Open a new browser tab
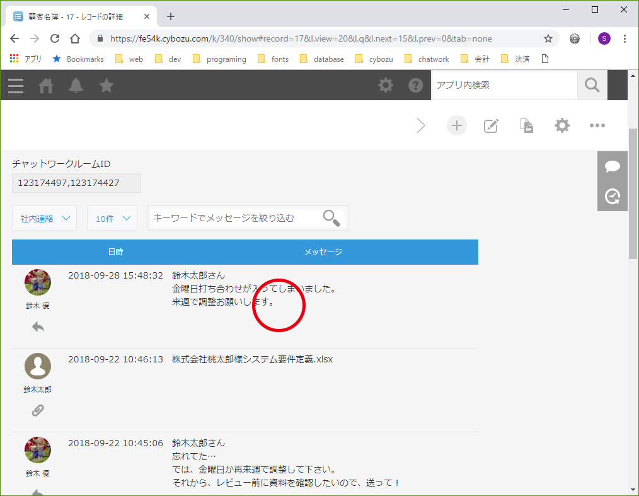This screenshot has width=639, height=496. click(x=171, y=17)
